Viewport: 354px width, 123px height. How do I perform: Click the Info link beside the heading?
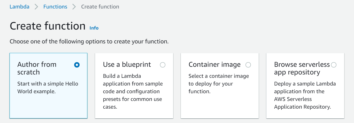(x=94, y=28)
